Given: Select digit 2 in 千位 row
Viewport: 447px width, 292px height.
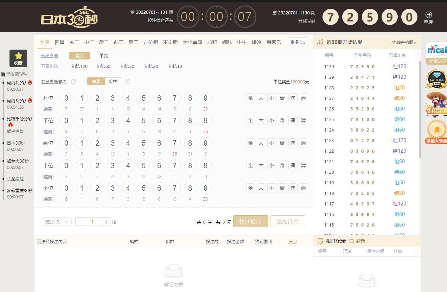Looking at the screenshot, I should pyautogui.click(x=97, y=120).
